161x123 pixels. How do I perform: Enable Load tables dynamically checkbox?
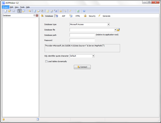pos(46,61)
